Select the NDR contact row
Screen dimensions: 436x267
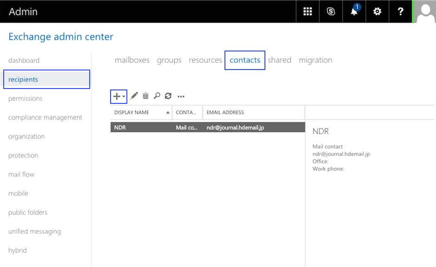point(208,127)
